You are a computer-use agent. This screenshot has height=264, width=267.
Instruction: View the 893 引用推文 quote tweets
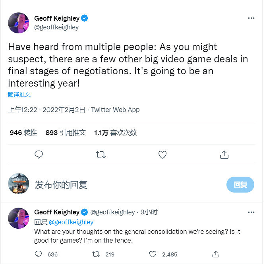pyautogui.click(x=66, y=133)
